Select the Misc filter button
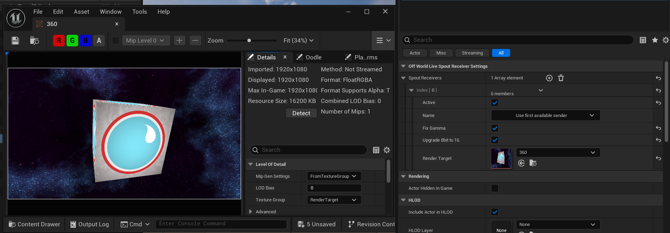The height and width of the screenshot is (233, 670). (x=441, y=53)
